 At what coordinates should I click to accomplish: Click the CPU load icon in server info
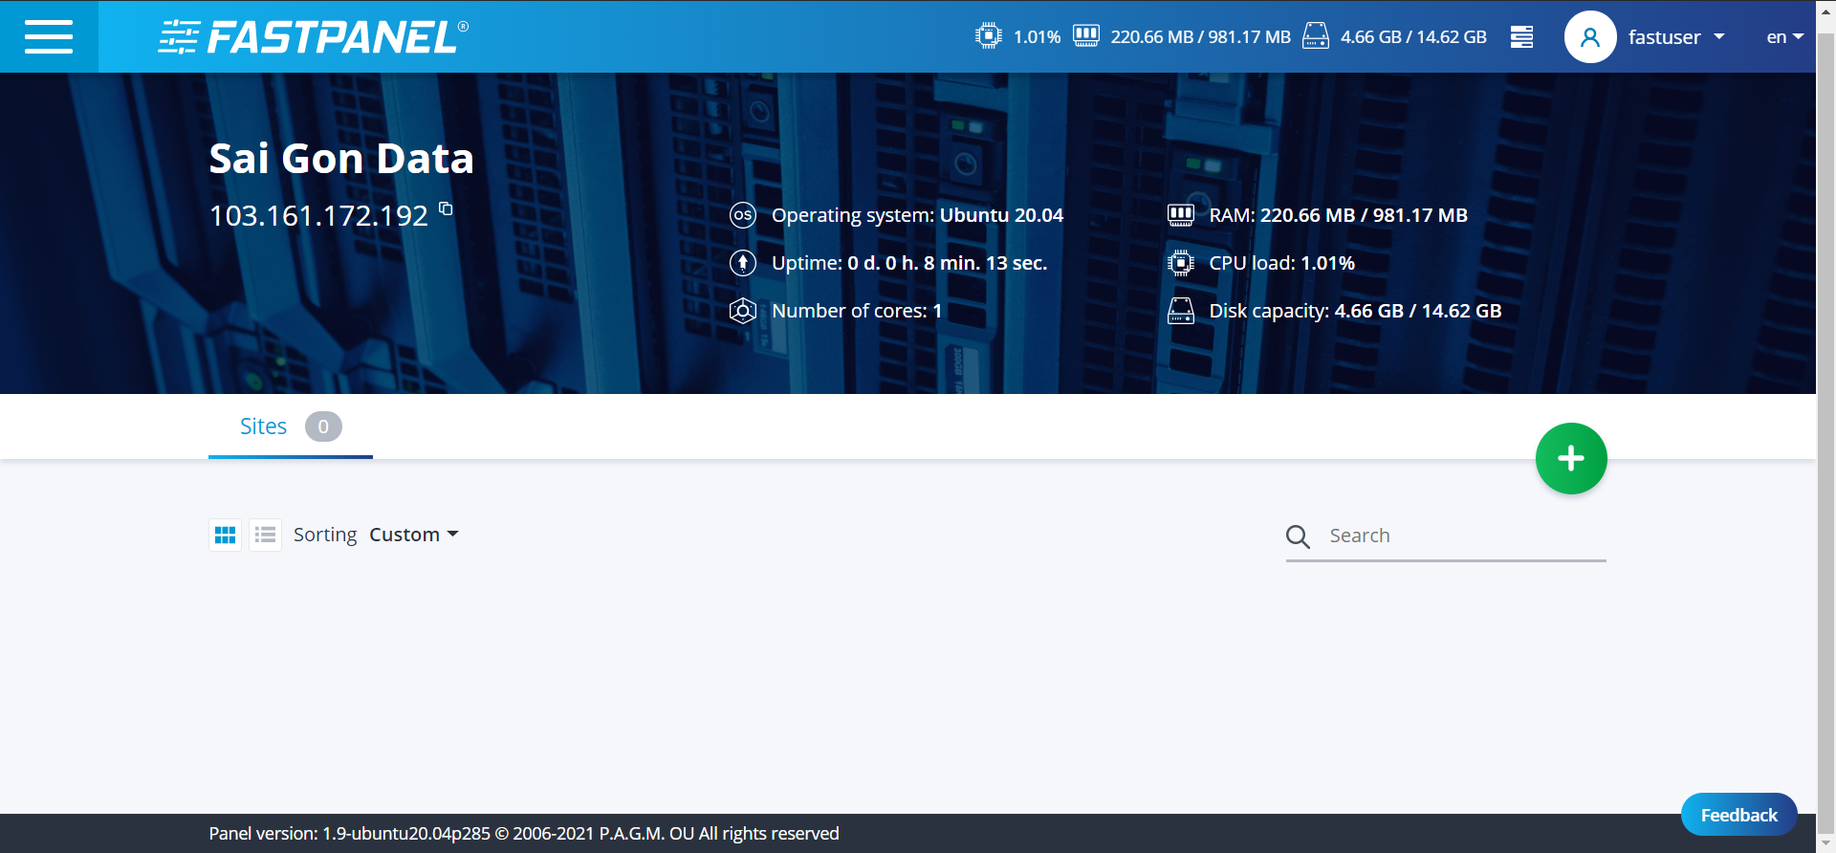[x=1181, y=263]
